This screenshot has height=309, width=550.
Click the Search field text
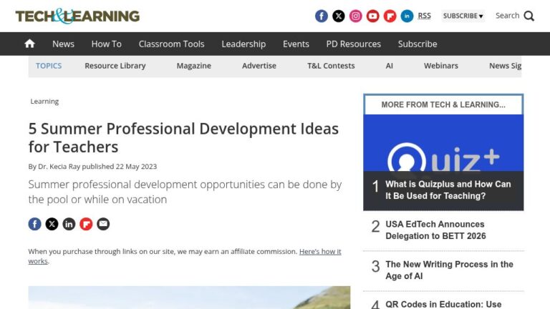pyautogui.click(x=507, y=16)
